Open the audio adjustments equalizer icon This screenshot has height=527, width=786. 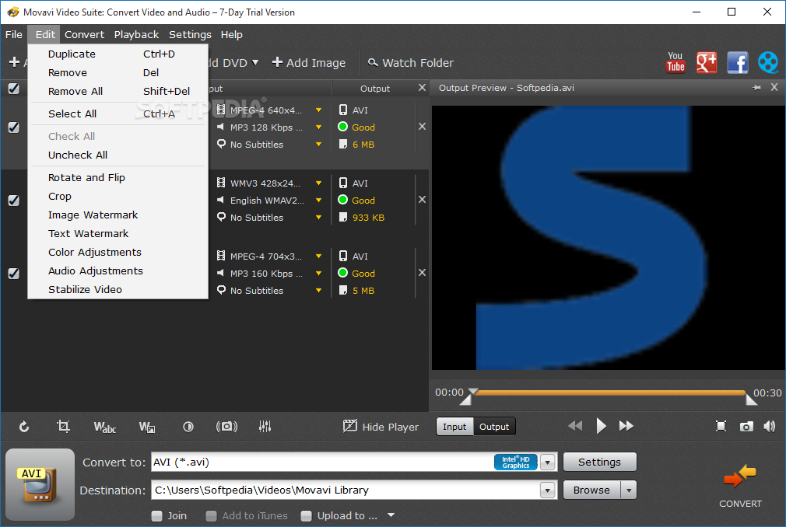[x=265, y=427]
